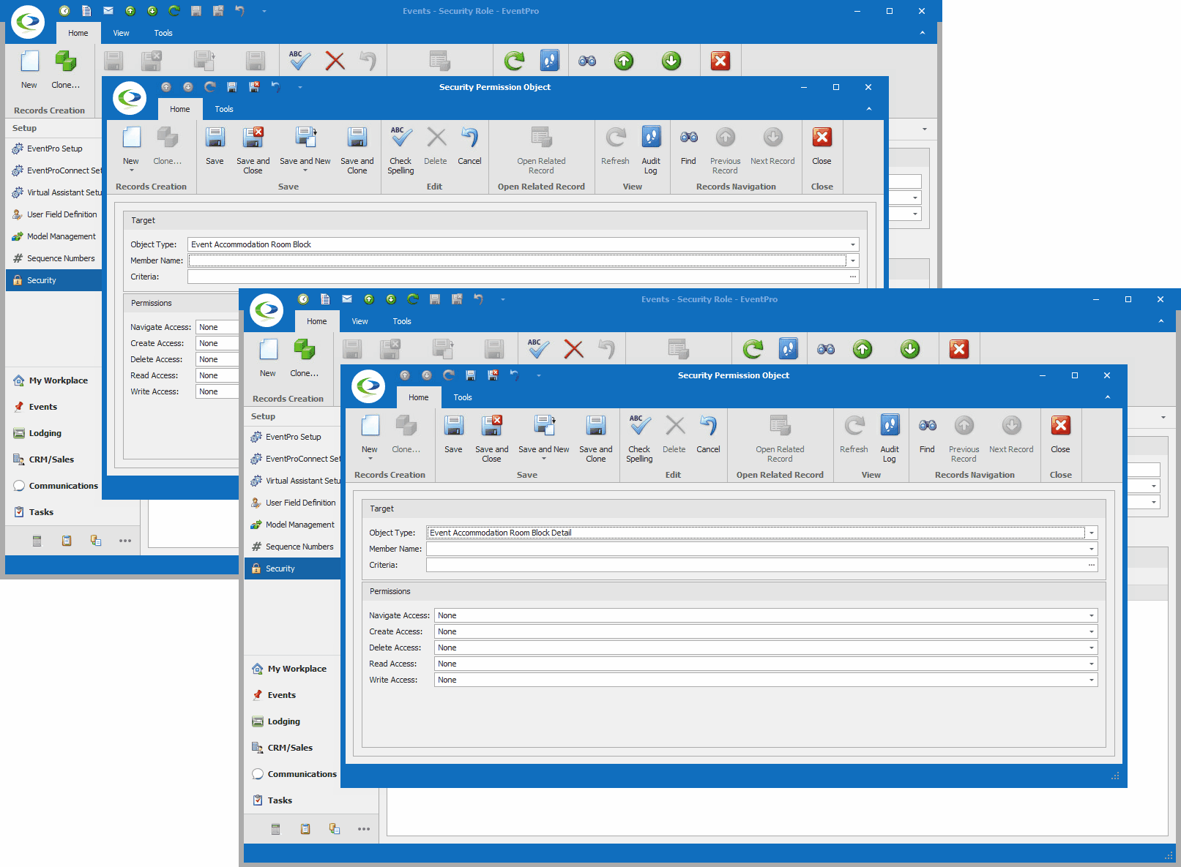This screenshot has width=1181, height=867.
Task: Open EventPro Setup in front navigation pane
Action: [293, 437]
